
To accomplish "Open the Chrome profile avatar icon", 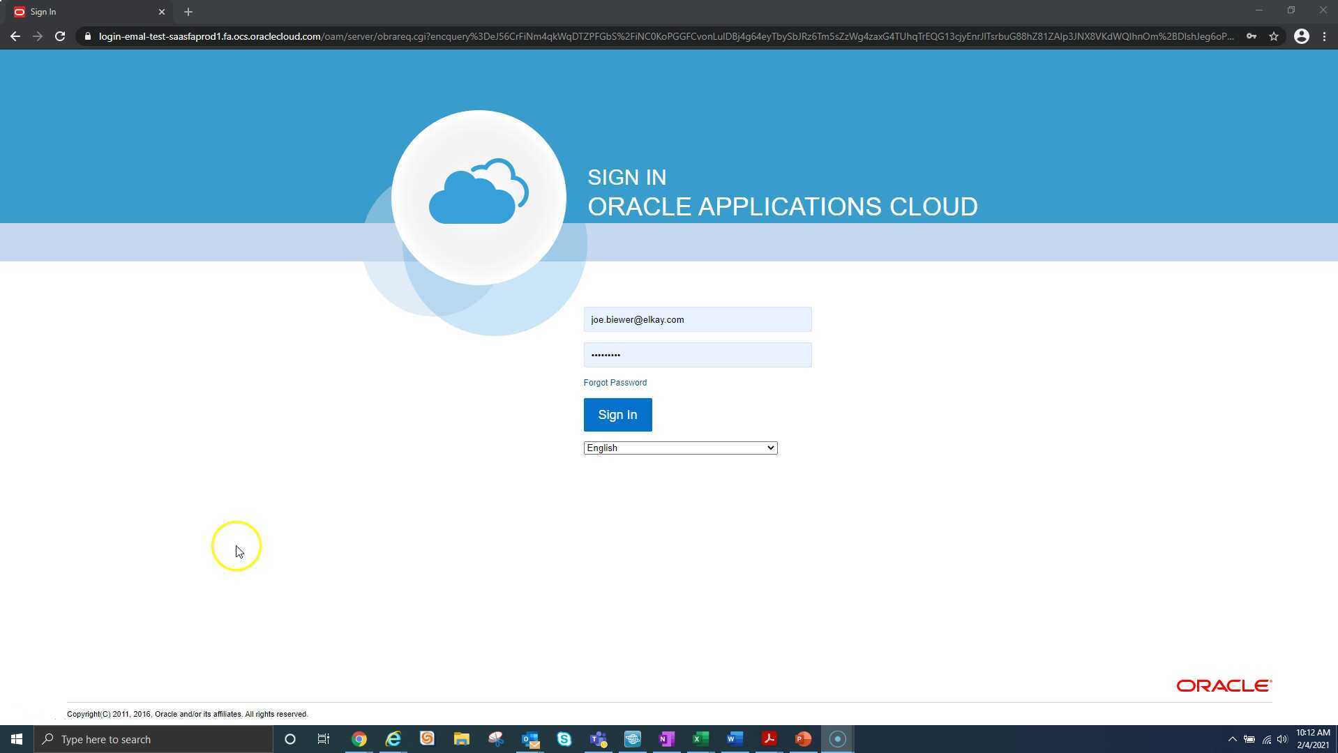I will 1301,36.
